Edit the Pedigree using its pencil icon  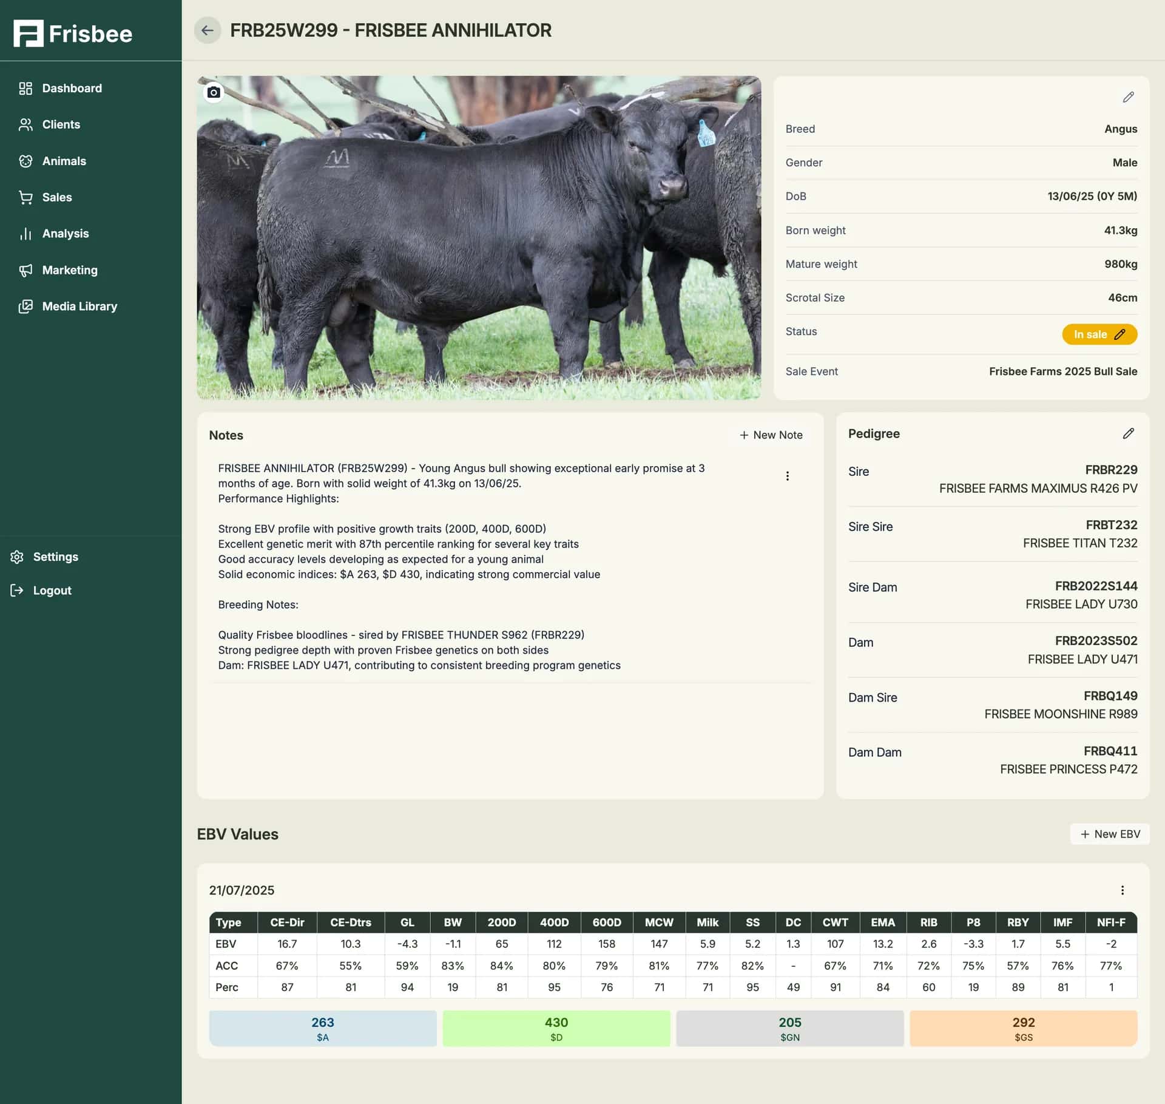[x=1129, y=433]
